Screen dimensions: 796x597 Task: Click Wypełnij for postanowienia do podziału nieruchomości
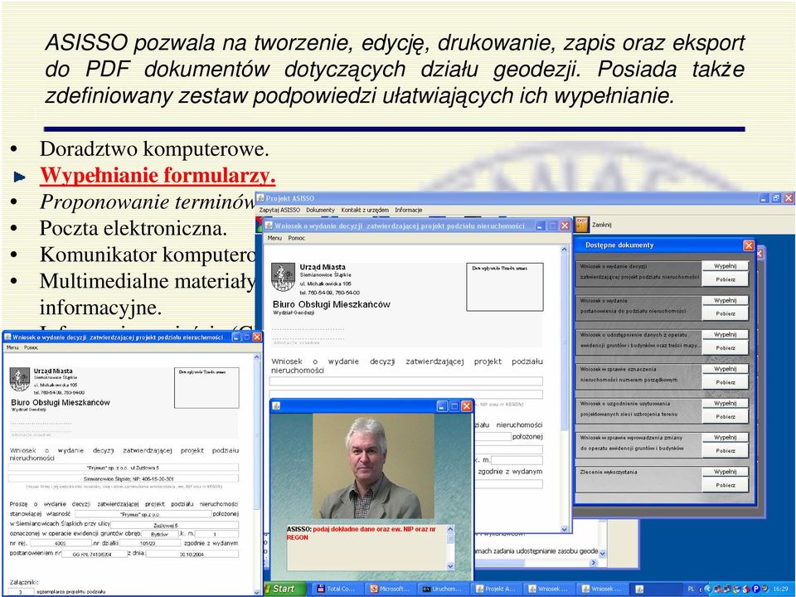pyautogui.click(x=725, y=300)
